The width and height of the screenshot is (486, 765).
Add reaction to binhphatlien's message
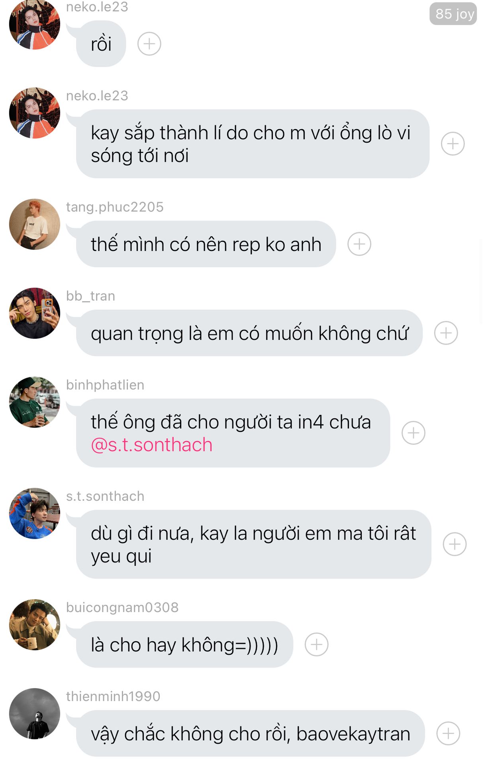[413, 433]
